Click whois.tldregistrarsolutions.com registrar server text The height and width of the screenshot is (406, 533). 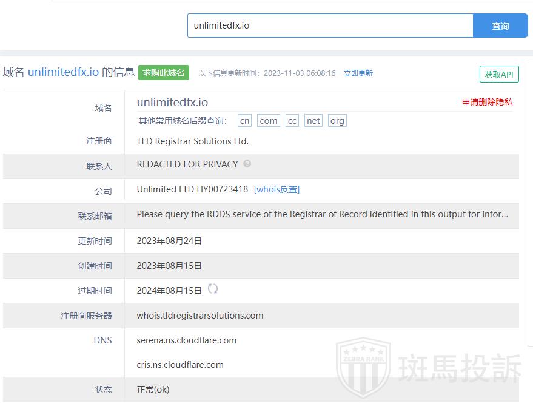coord(199,316)
